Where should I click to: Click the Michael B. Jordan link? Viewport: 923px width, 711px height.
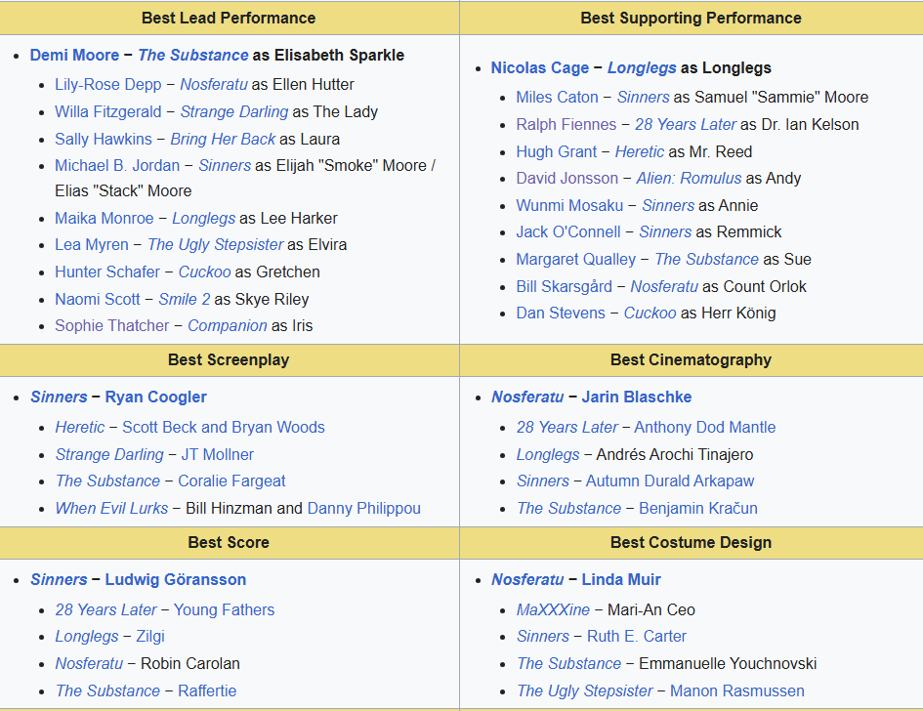117,166
